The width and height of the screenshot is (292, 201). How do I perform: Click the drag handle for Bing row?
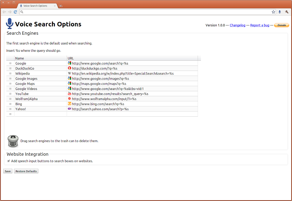click(x=10, y=104)
